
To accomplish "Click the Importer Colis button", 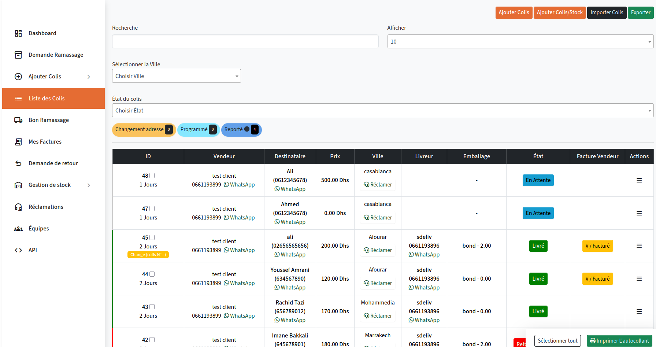I will coord(607,12).
